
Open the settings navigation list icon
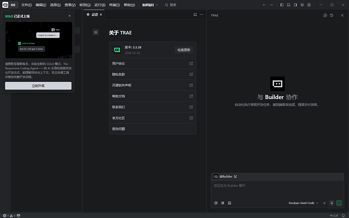pos(96,32)
